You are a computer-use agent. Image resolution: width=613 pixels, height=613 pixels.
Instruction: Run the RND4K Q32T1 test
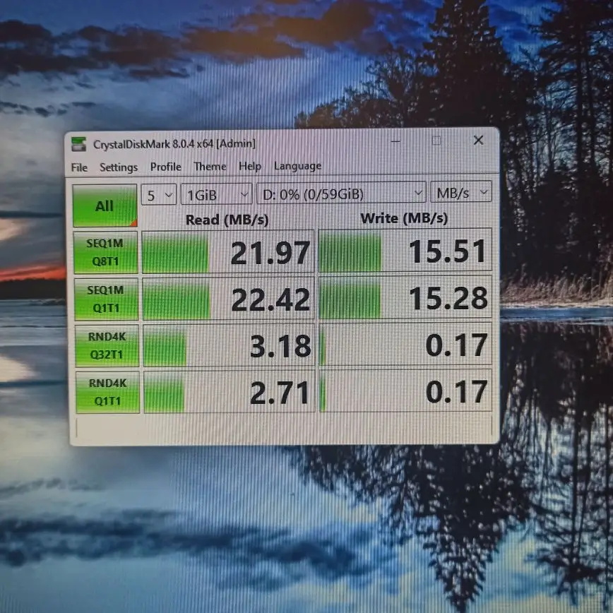(x=107, y=345)
